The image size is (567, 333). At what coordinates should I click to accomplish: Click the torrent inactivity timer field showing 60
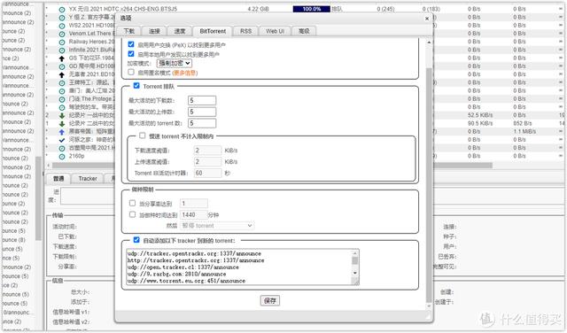coord(208,174)
